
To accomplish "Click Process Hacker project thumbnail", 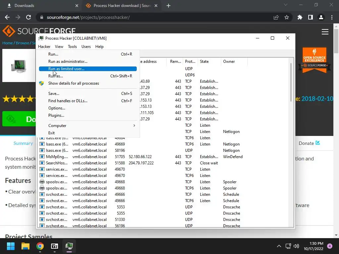I will click(19, 66).
